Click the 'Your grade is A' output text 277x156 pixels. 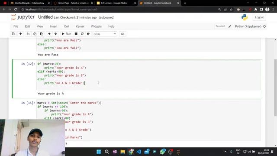tap(51, 94)
